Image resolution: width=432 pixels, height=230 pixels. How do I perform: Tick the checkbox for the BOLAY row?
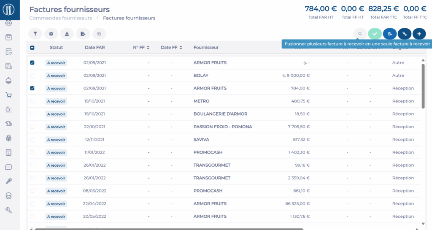coord(32,76)
